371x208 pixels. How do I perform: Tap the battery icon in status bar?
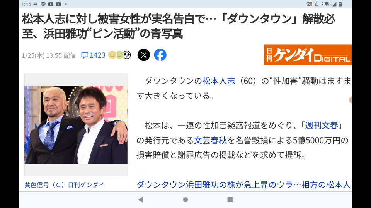(340, 4)
